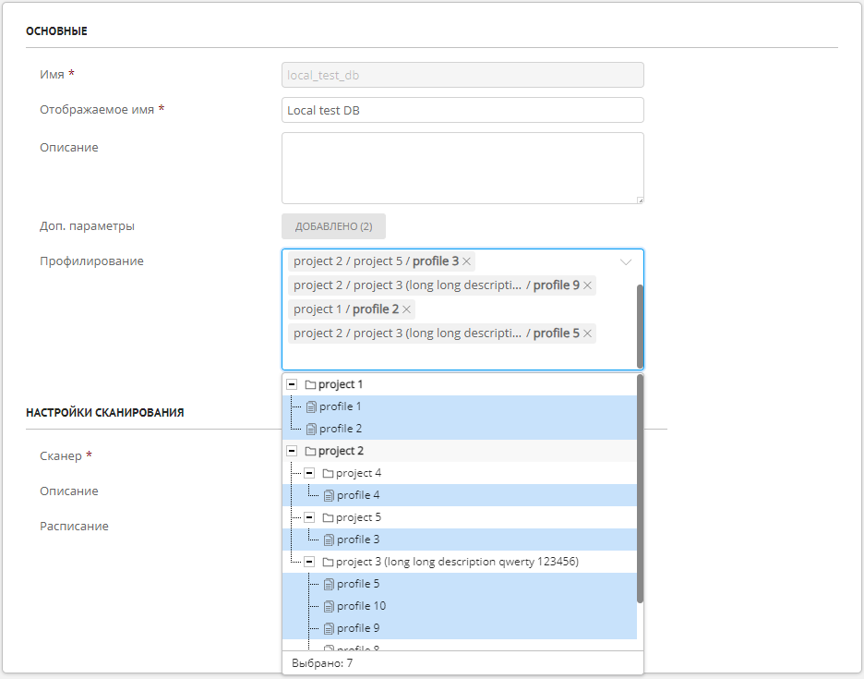Remove the profile 5 tag
Screen dimensions: 864x679
[587, 333]
